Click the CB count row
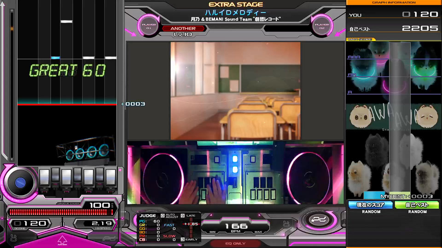442x248 pixels. click(150, 240)
